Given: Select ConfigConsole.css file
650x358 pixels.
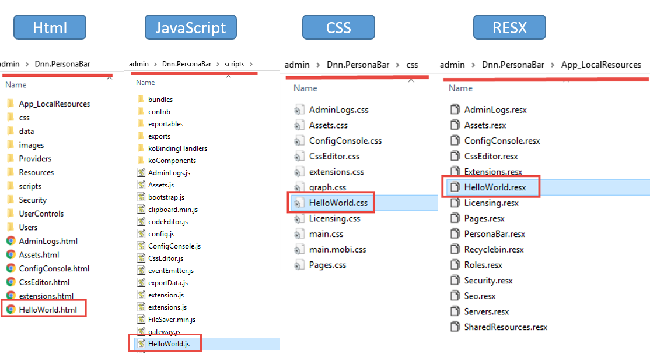Looking at the screenshot, I should tap(345, 140).
